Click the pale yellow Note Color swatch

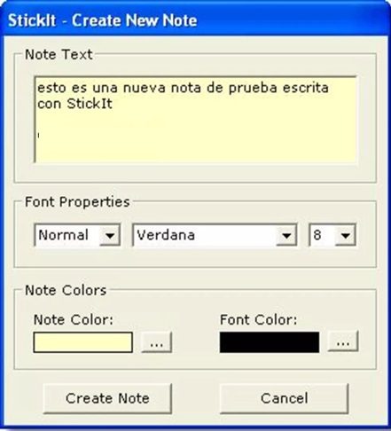click(x=83, y=342)
